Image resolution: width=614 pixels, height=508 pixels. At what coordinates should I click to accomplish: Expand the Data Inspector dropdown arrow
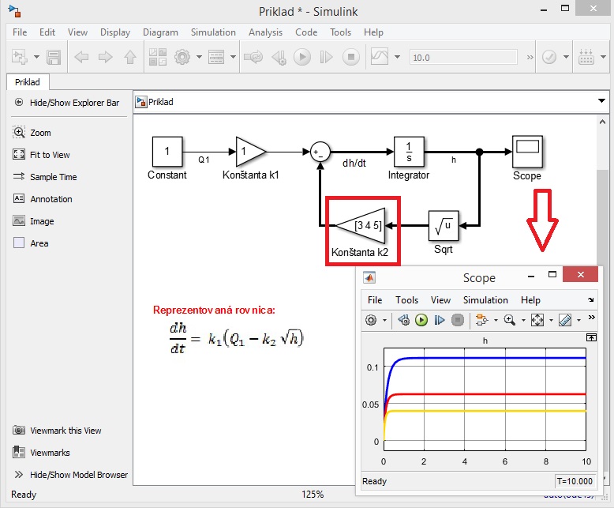[x=397, y=57]
